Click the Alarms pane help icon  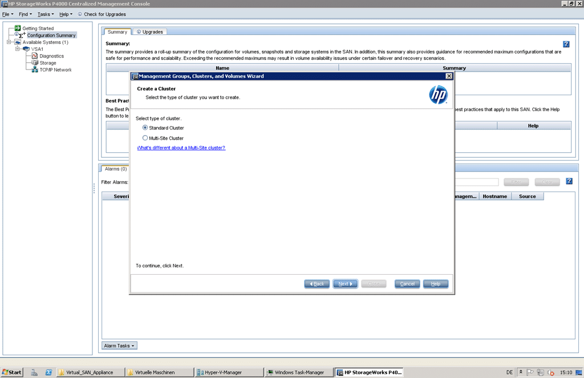point(569,181)
